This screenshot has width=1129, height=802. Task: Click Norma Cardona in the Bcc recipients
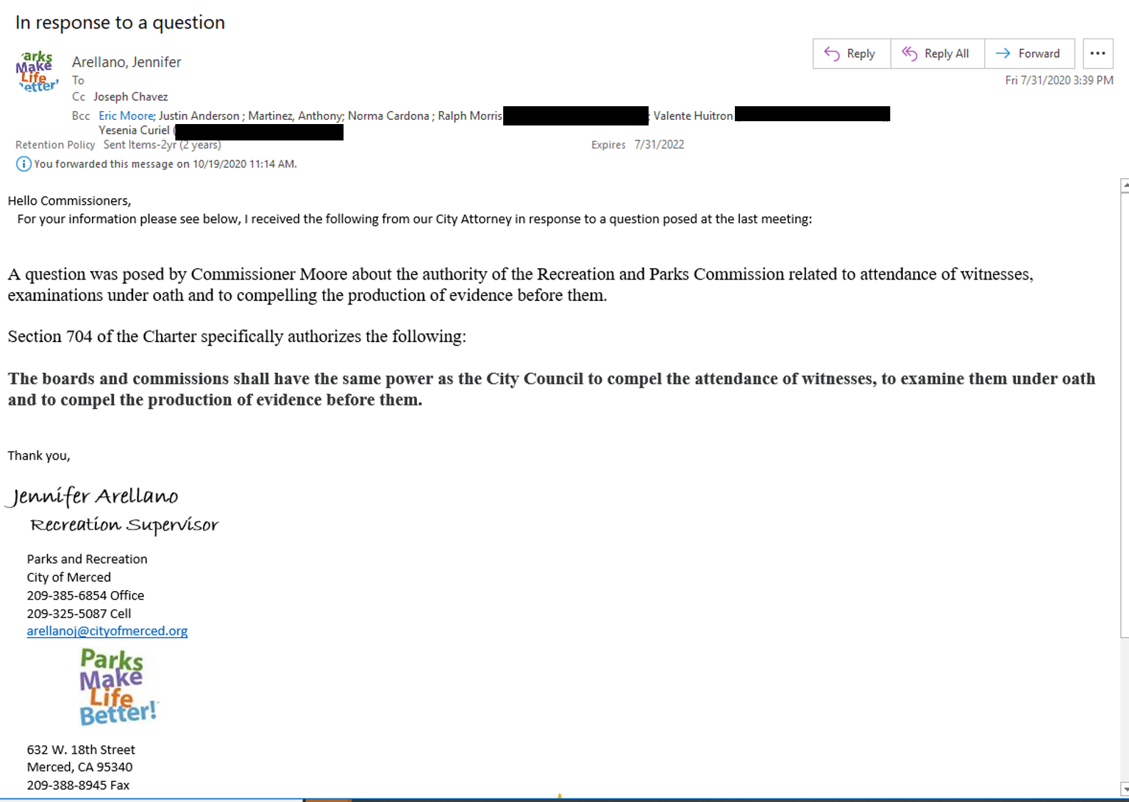pos(388,115)
